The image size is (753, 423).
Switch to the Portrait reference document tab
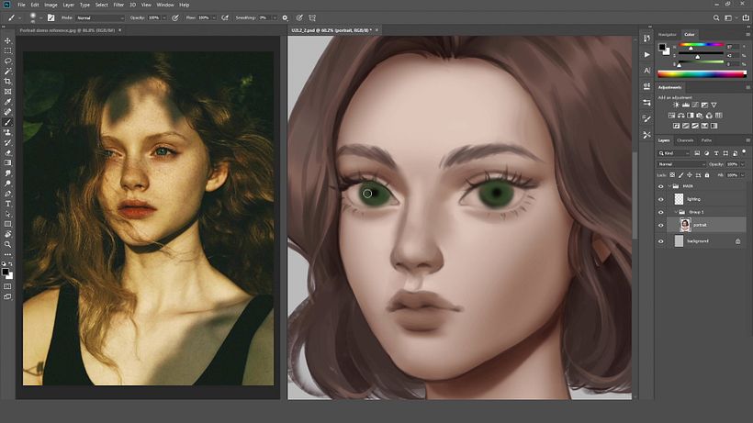pos(67,30)
